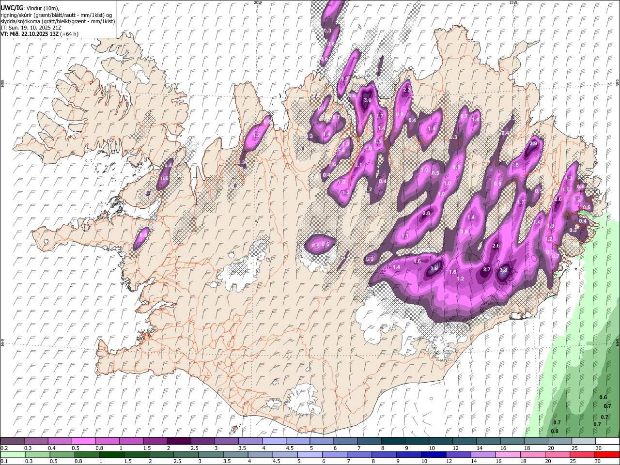This screenshot has width=620, height=465.
Task: Click the '0.1' label of the bottom legend row
Action: point(4,461)
